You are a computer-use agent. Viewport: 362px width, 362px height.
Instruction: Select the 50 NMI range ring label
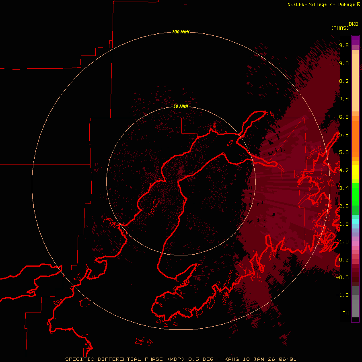tap(181, 106)
